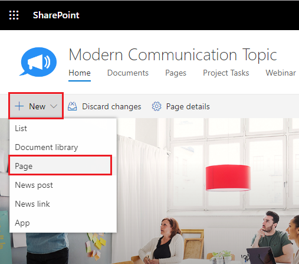
Task: Open the Project Tasks tab
Action: [226, 73]
